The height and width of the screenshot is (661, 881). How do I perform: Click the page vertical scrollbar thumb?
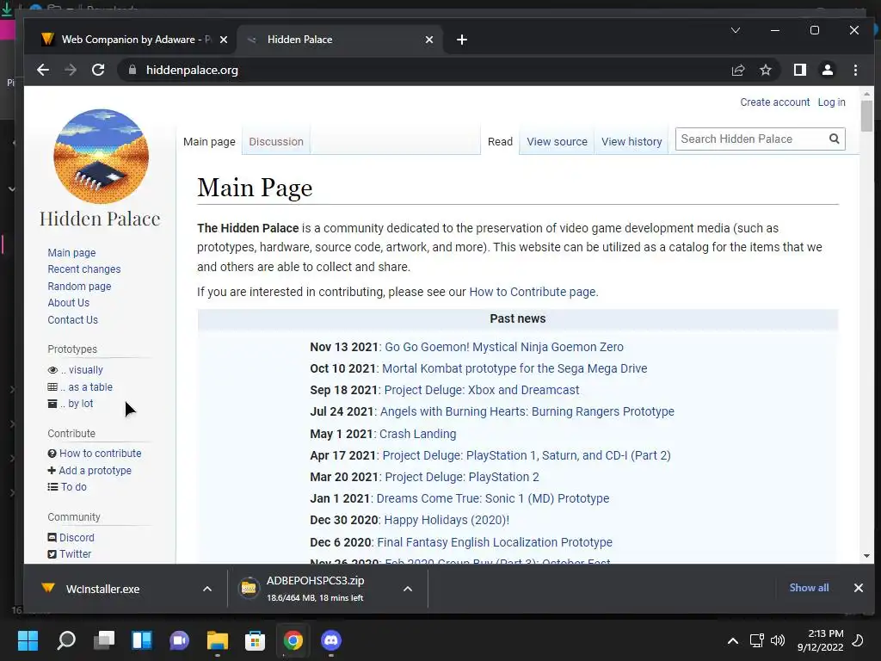point(866,116)
